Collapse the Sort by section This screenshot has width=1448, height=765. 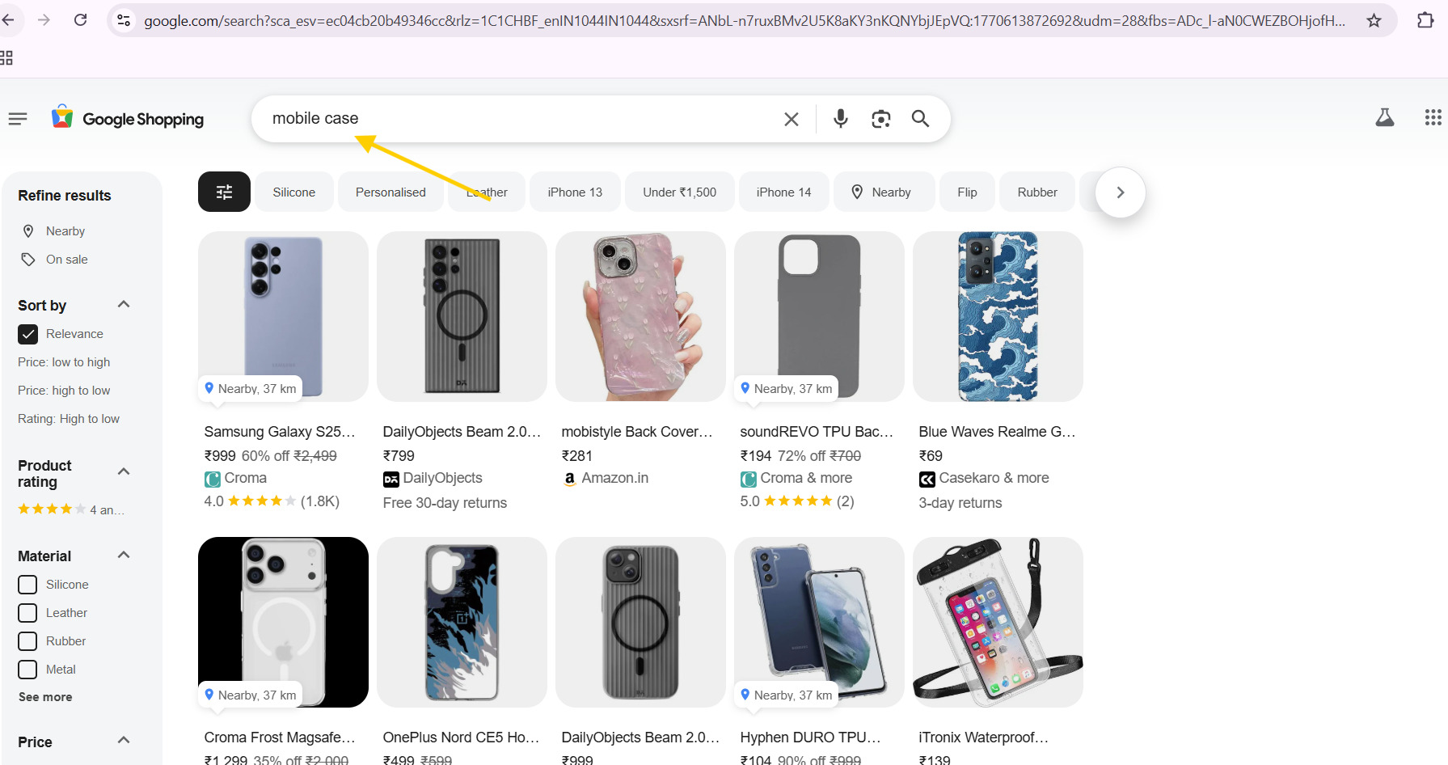tap(123, 304)
